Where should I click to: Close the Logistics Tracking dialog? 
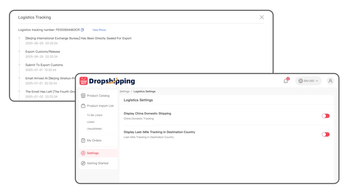point(262,17)
